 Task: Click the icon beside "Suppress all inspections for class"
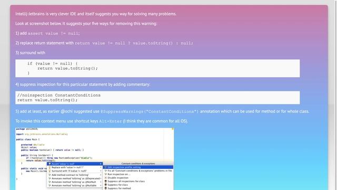[x=105, y=181]
